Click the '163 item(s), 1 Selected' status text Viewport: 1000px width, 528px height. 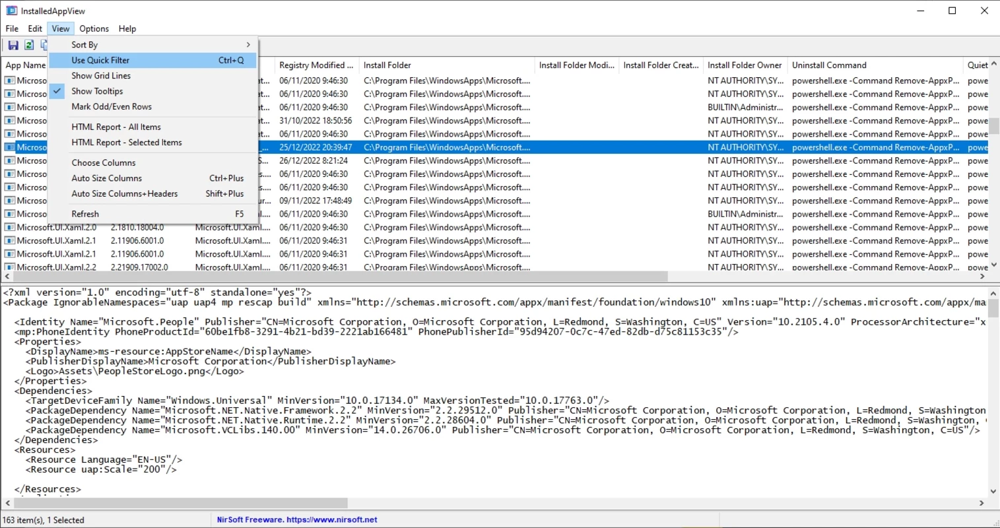pos(44,520)
